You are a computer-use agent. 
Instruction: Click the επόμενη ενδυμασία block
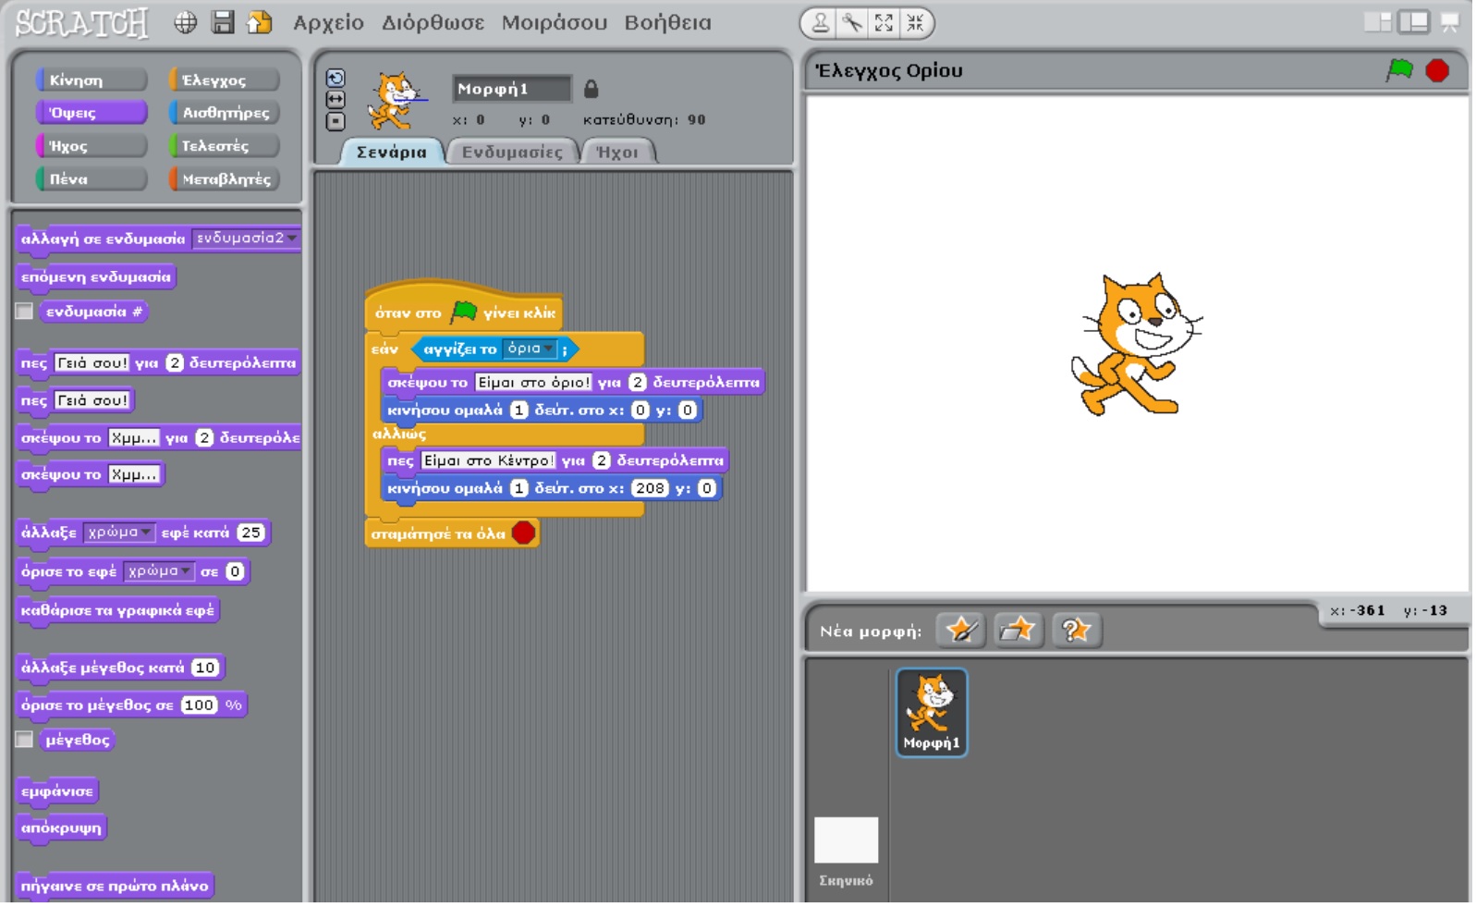tap(96, 277)
